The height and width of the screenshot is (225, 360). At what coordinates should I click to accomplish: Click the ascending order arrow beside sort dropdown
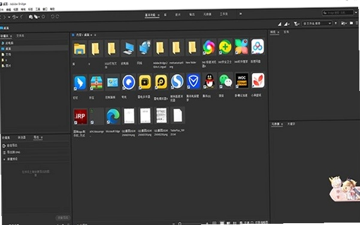pyautogui.click(x=336, y=23)
